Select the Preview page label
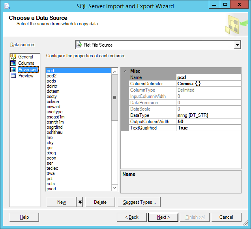 click(x=26, y=76)
